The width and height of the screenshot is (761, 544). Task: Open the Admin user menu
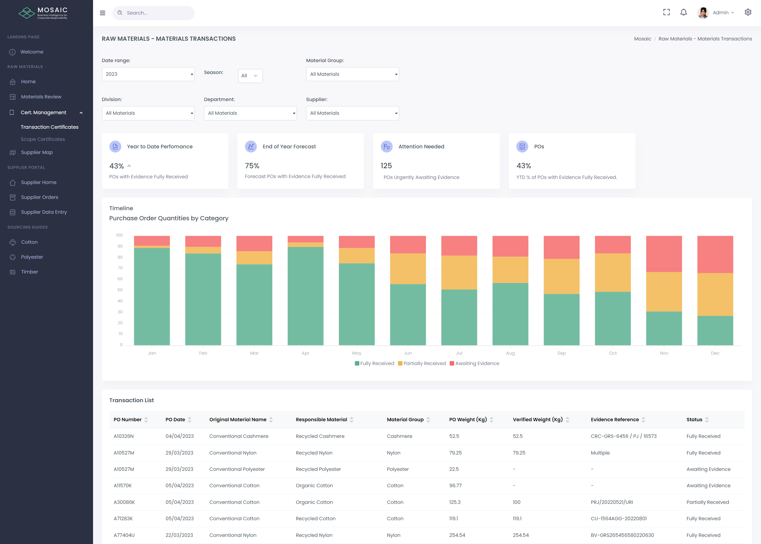(x=720, y=13)
